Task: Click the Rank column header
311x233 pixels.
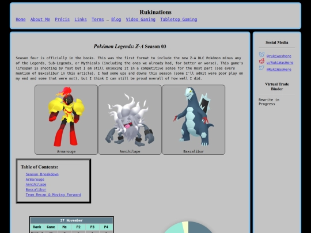Action: (x=37, y=227)
